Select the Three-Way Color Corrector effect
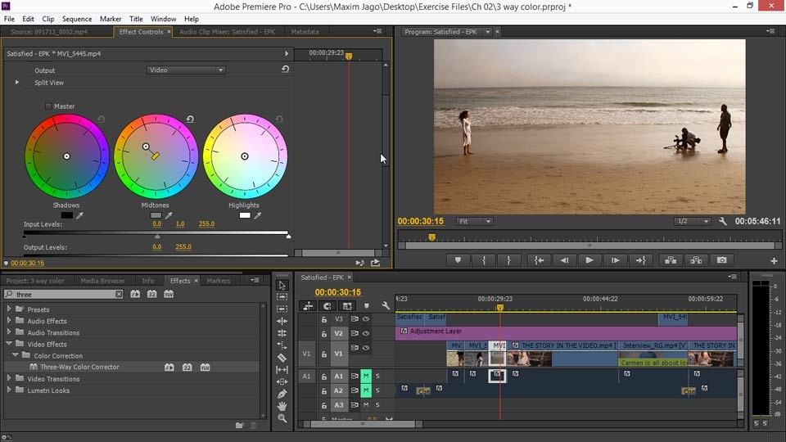This screenshot has width=786, height=442. [79, 368]
